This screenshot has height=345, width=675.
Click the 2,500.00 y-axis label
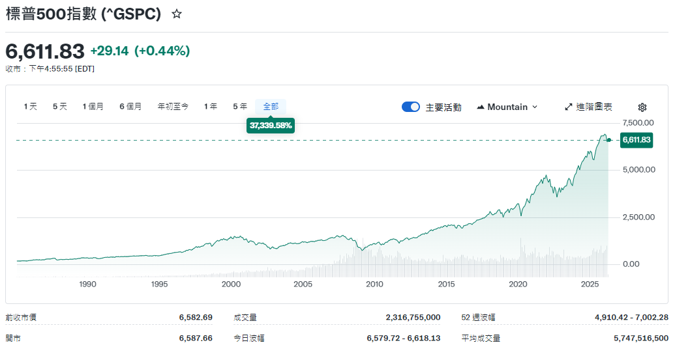(639, 217)
